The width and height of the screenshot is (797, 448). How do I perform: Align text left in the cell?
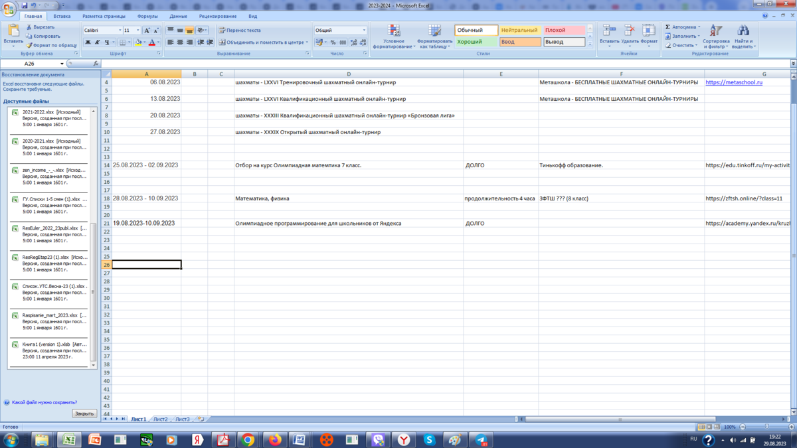click(171, 42)
